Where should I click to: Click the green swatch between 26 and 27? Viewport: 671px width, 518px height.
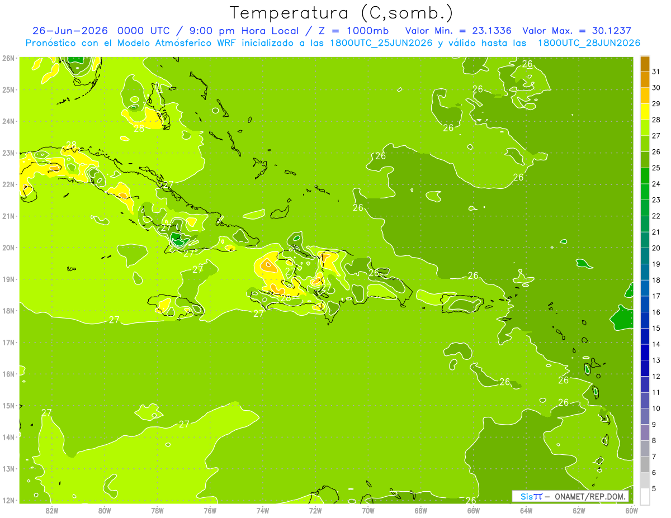(x=645, y=144)
